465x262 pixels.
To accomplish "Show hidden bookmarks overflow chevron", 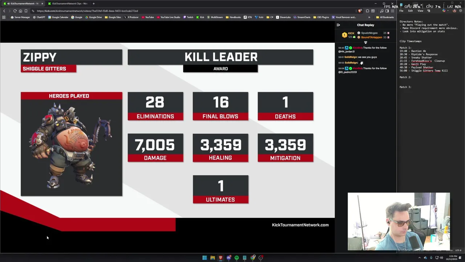I will click(x=369, y=17).
